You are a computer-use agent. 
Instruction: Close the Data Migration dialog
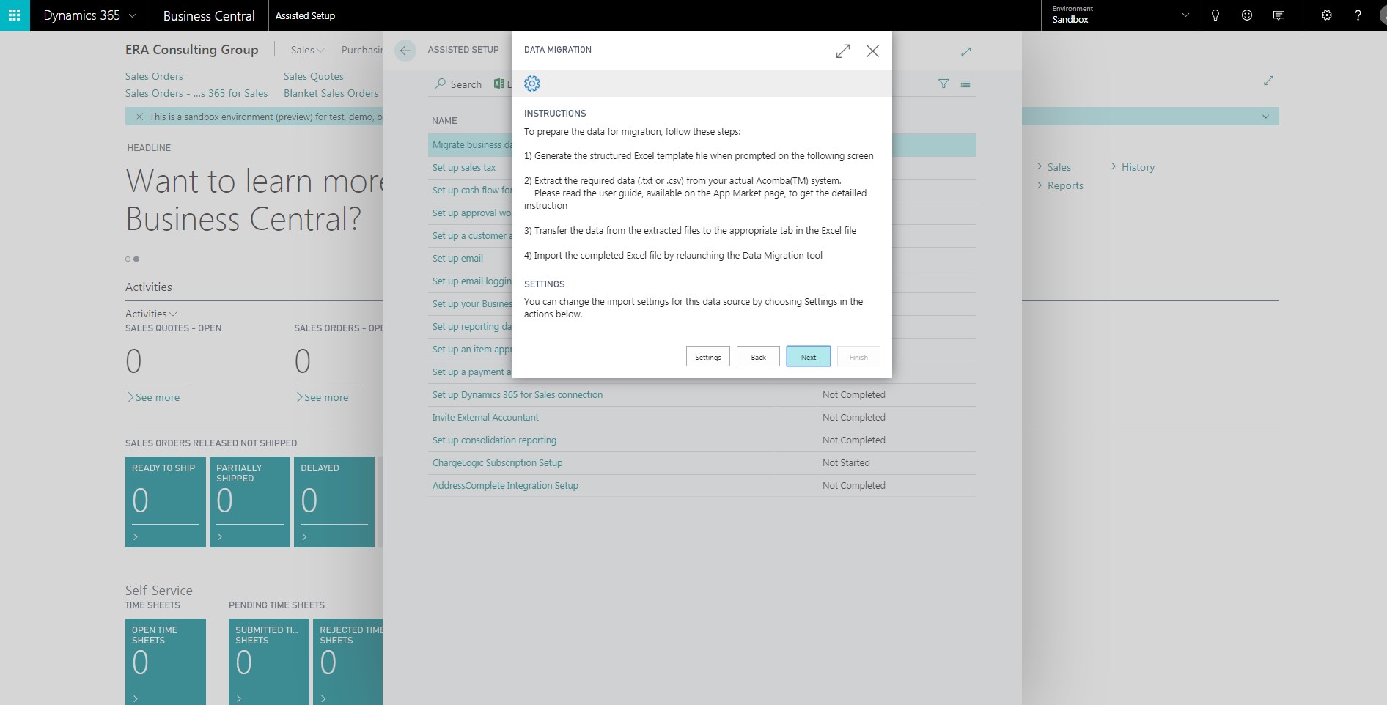[x=872, y=51]
